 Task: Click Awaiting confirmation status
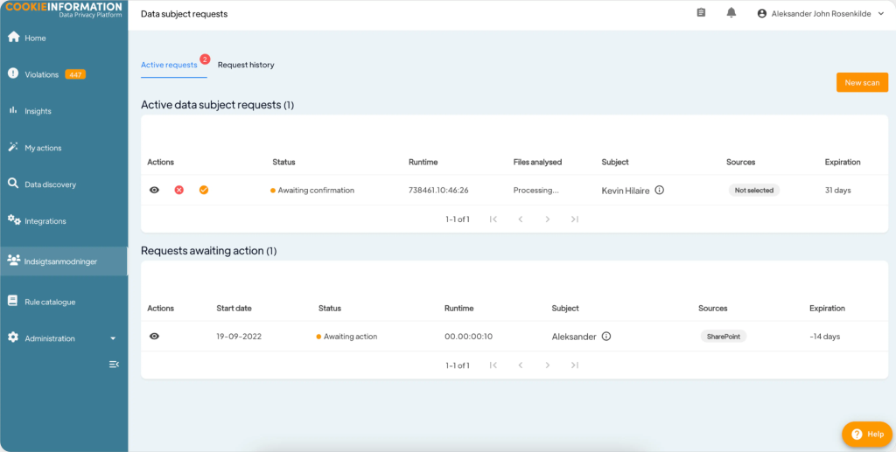point(312,190)
